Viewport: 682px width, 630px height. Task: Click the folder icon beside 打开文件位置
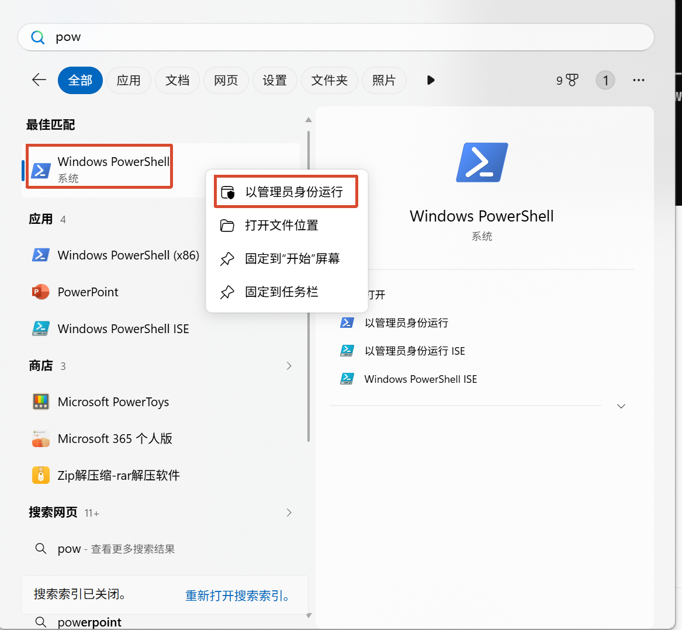[x=227, y=226]
